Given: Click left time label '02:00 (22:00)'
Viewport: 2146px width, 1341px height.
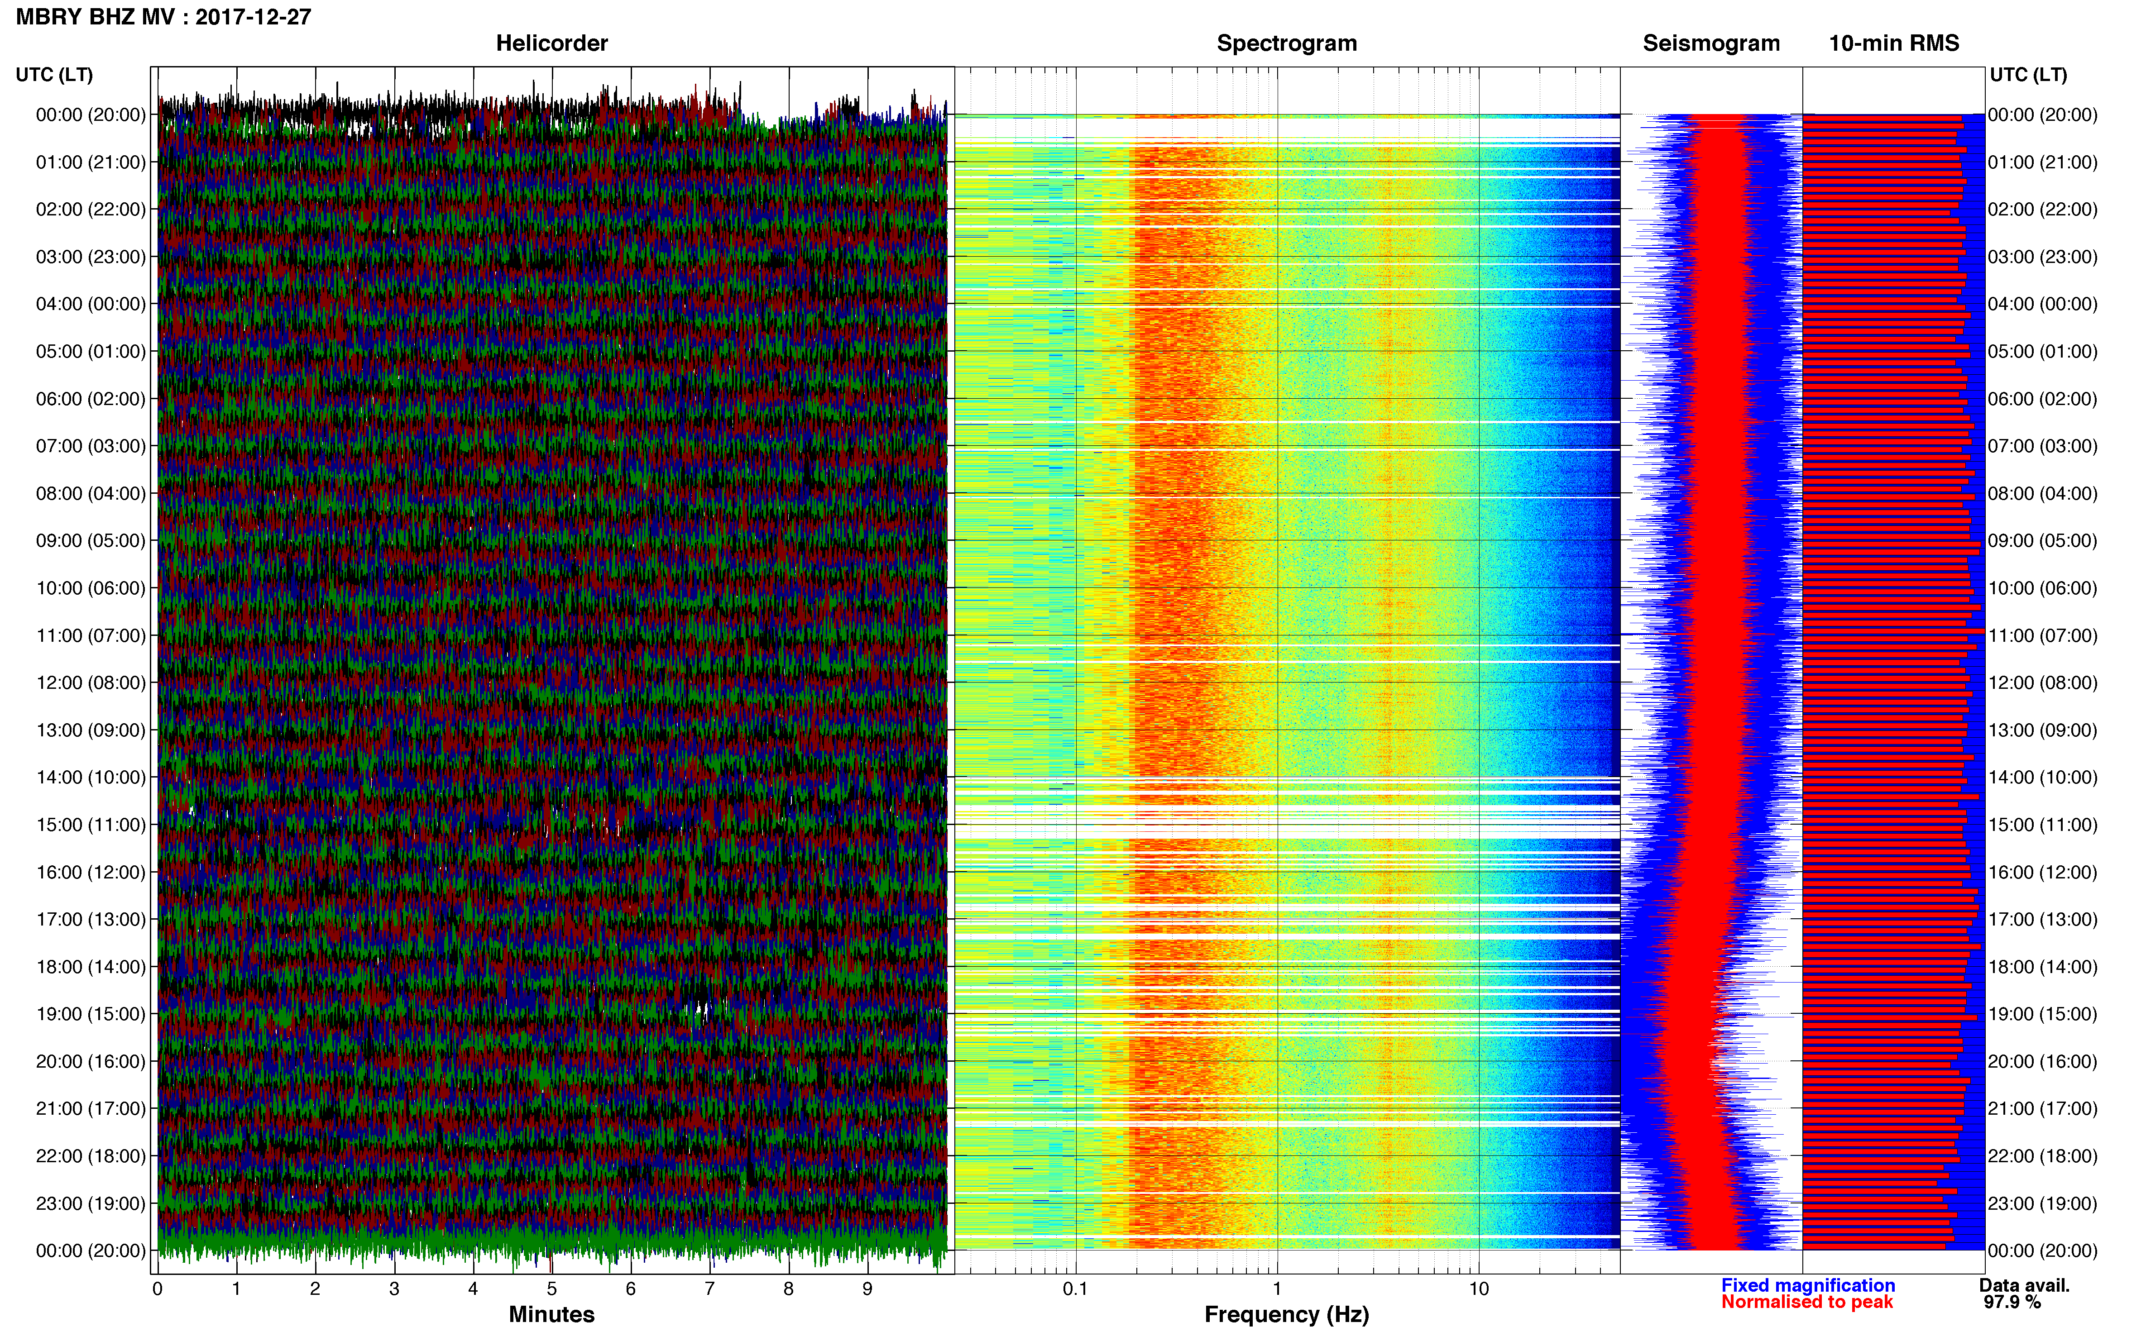Looking at the screenshot, I should pyautogui.click(x=91, y=209).
